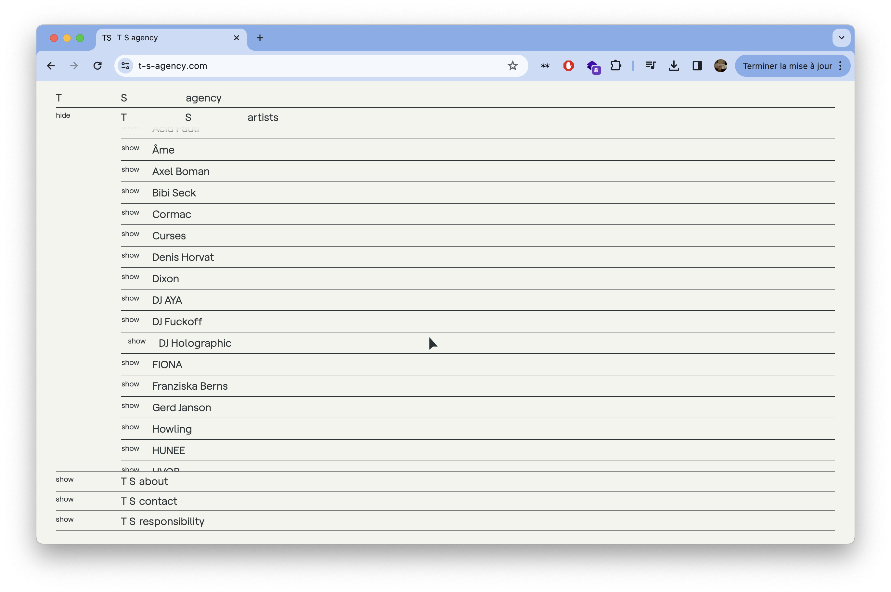
Task: Show details for Gerd Janson
Action: point(130,406)
